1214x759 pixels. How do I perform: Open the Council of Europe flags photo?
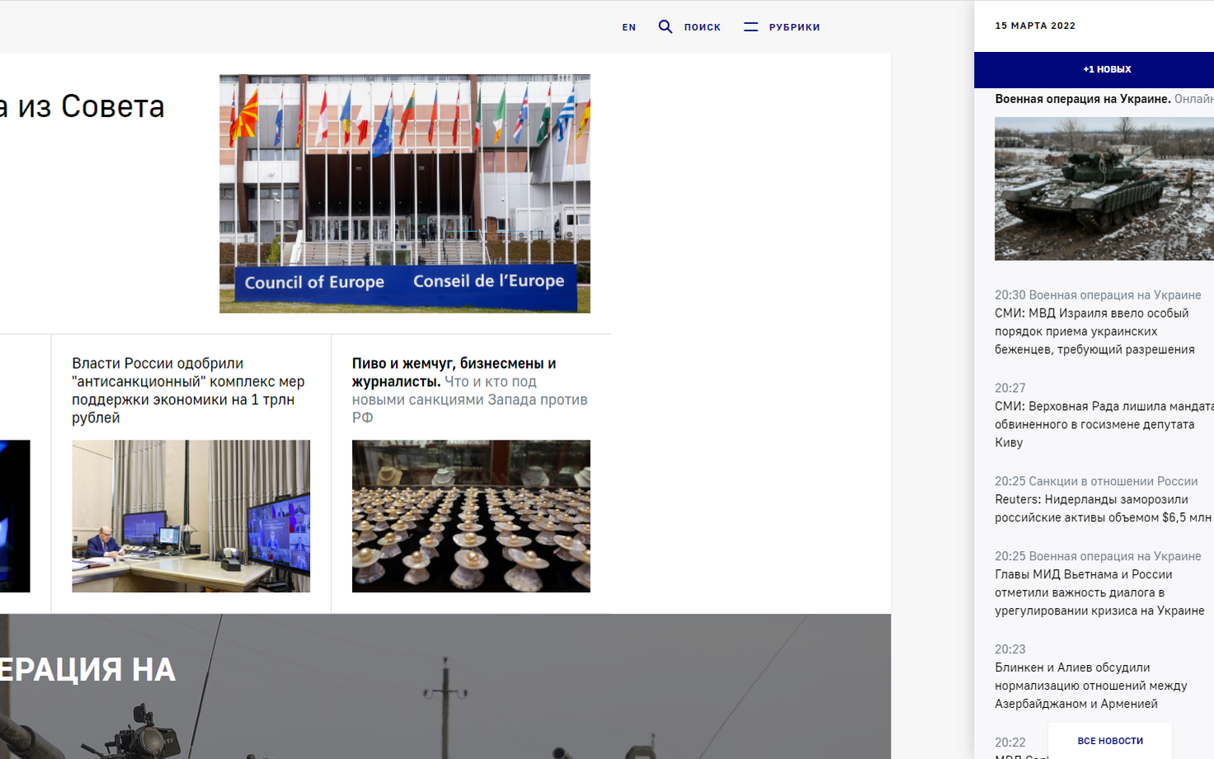(x=405, y=194)
